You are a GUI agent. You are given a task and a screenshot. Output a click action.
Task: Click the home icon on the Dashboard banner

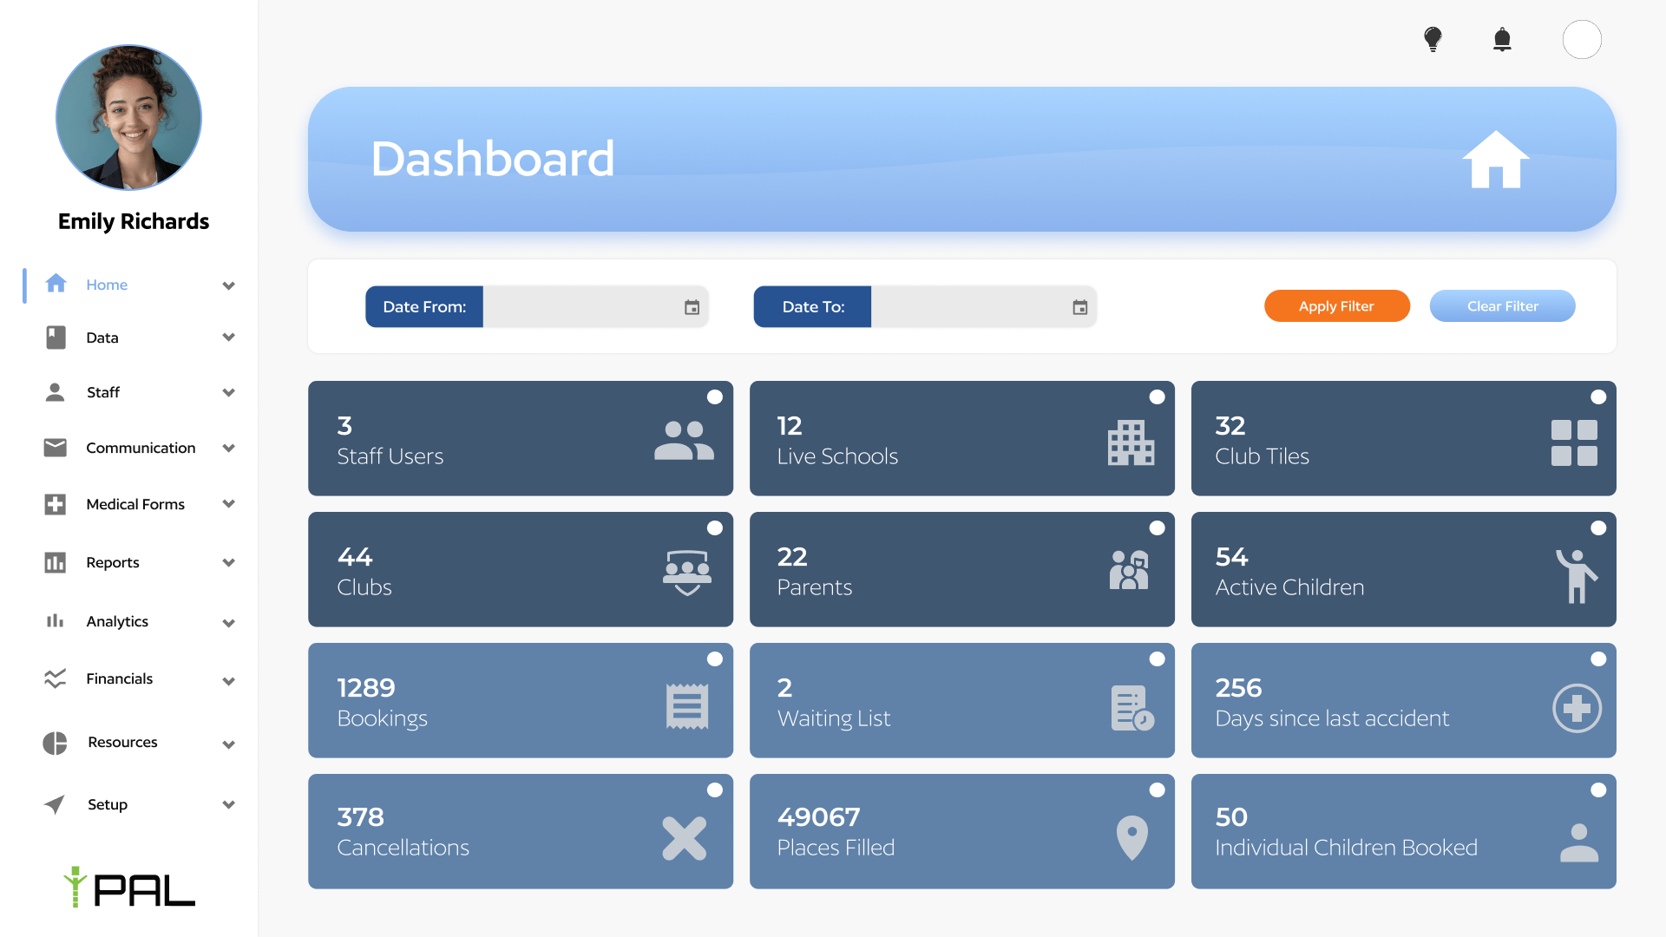(1496, 161)
